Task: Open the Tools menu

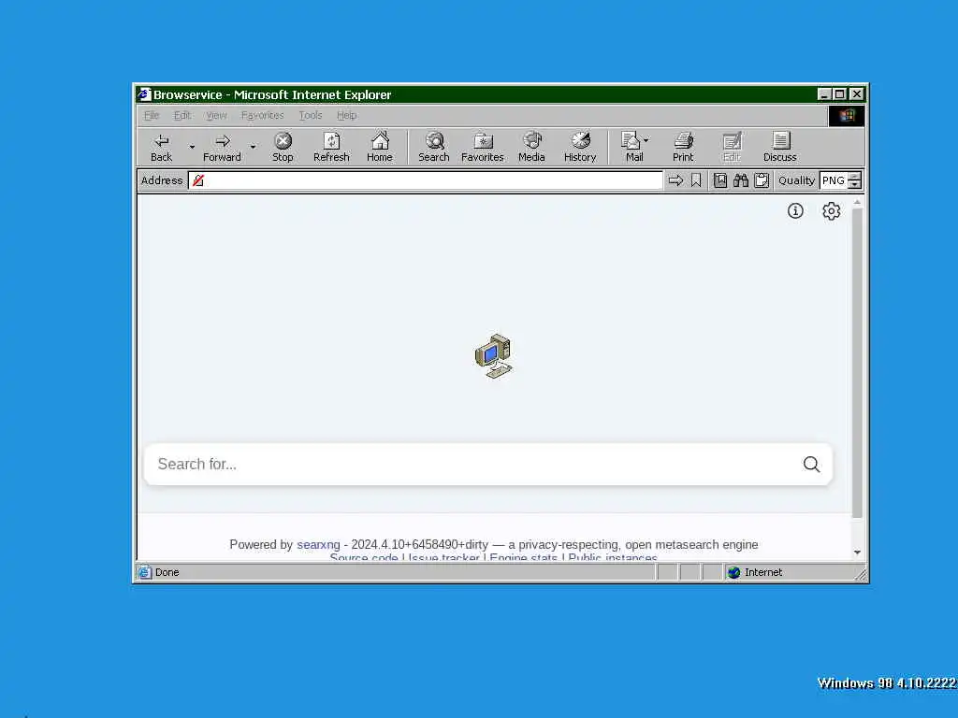Action: coord(311,115)
